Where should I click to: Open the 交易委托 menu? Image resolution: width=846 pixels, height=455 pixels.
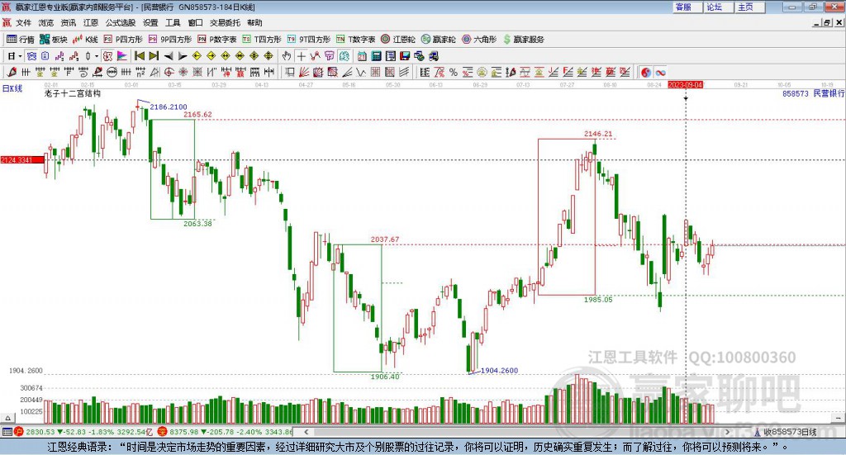(x=225, y=22)
